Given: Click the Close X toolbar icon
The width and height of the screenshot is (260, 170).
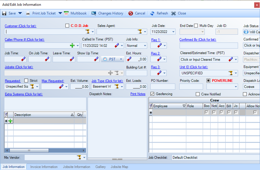Looking at the screenshot, I should pyautogui.click(x=174, y=13).
